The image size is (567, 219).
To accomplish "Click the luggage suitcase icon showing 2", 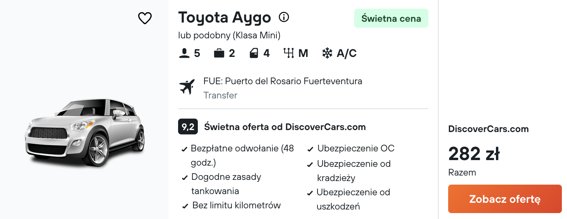I will [219, 53].
